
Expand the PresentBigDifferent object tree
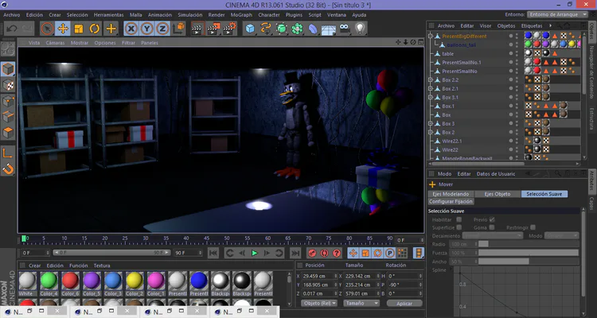point(431,36)
